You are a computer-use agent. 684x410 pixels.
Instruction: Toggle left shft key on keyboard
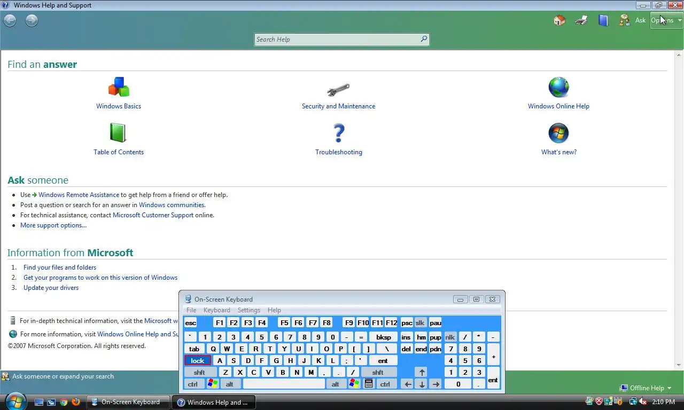pos(200,373)
